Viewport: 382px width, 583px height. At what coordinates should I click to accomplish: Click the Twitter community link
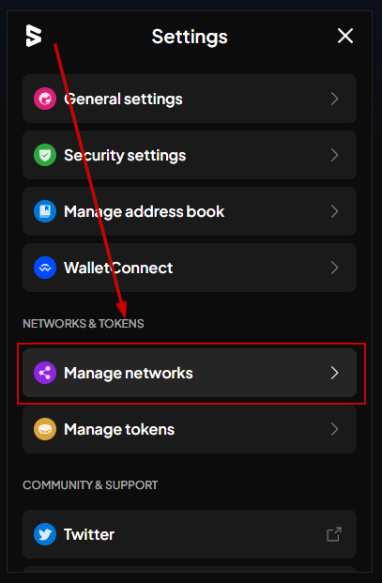click(x=190, y=534)
